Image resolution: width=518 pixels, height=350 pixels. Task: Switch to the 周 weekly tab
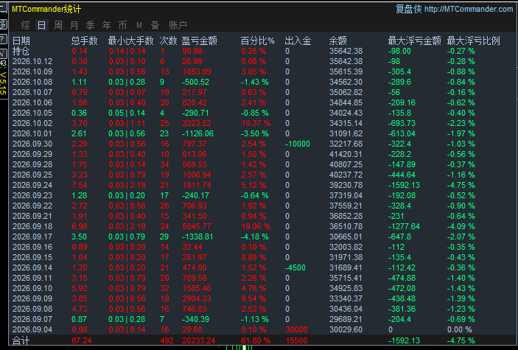click(x=57, y=25)
